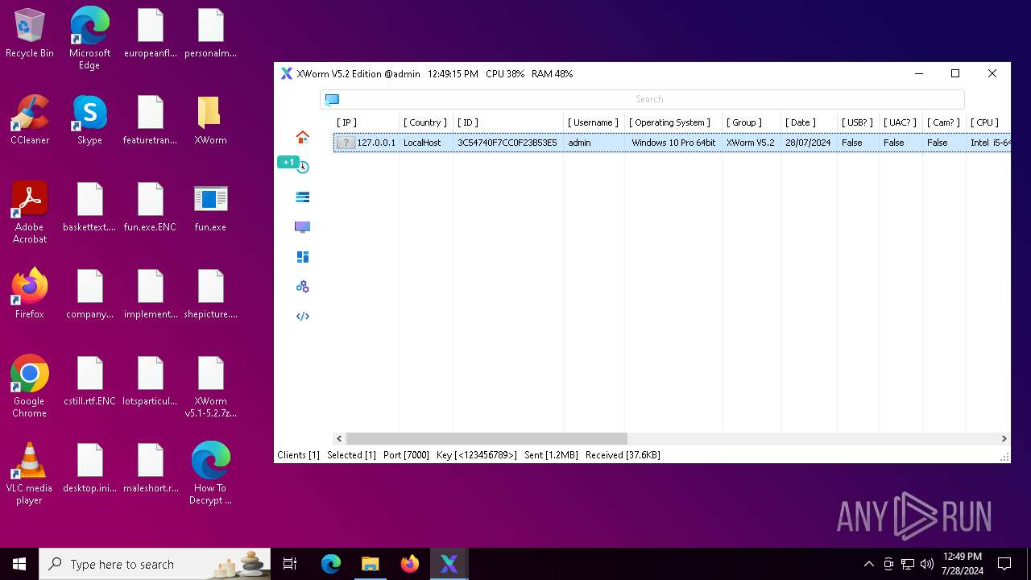Viewport: 1031px width, 580px height.
Task: Select the server list sidebar icon
Action: click(303, 197)
